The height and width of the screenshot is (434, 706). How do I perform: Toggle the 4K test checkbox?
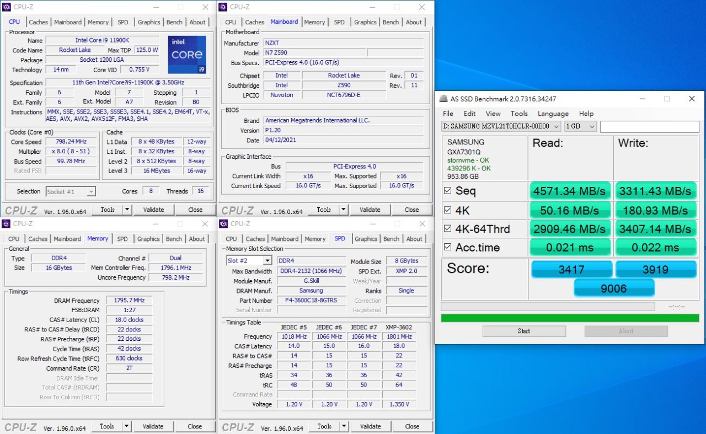coord(448,210)
